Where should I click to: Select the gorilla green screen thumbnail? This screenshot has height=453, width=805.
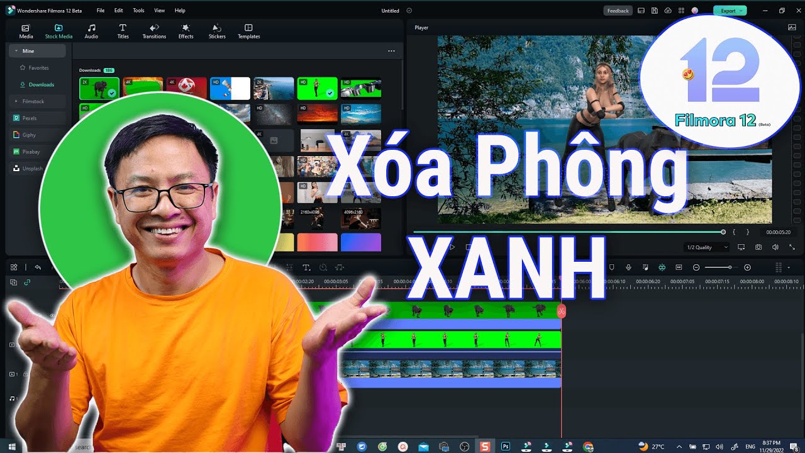(99, 89)
